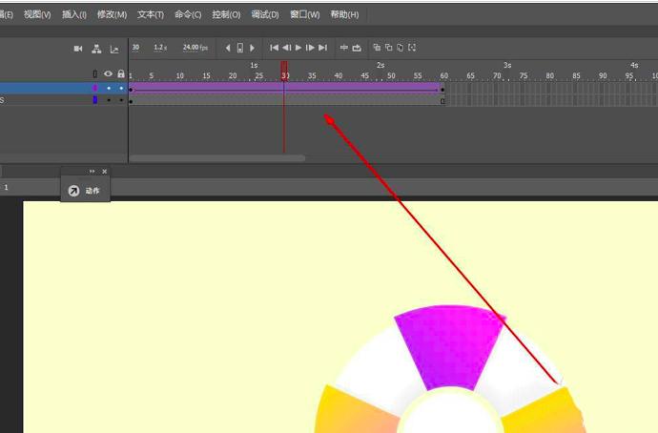The width and height of the screenshot is (658, 433).
Task: Jump to first frame button
Action: click(x=274, y=48)
